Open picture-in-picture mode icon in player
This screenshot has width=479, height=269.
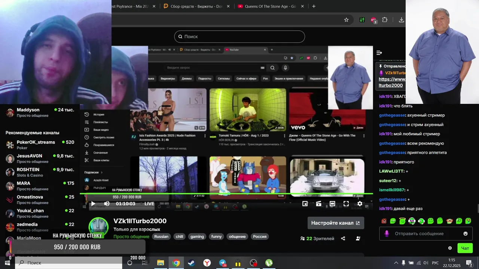pyautogui.click(x=305, y=204)
